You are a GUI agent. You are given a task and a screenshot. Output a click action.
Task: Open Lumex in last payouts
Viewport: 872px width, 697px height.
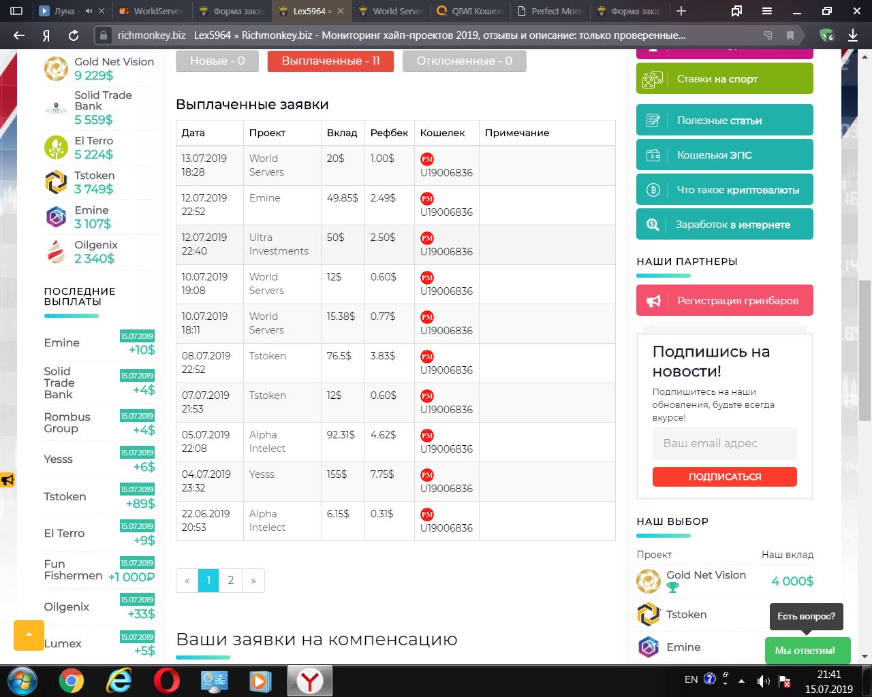coord(63,643)
